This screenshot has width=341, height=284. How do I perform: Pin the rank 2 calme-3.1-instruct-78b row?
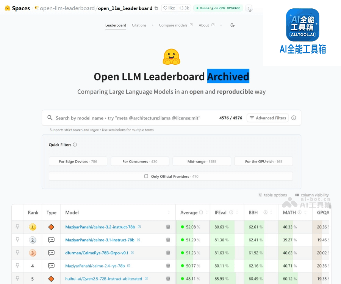tap(17, 240)
